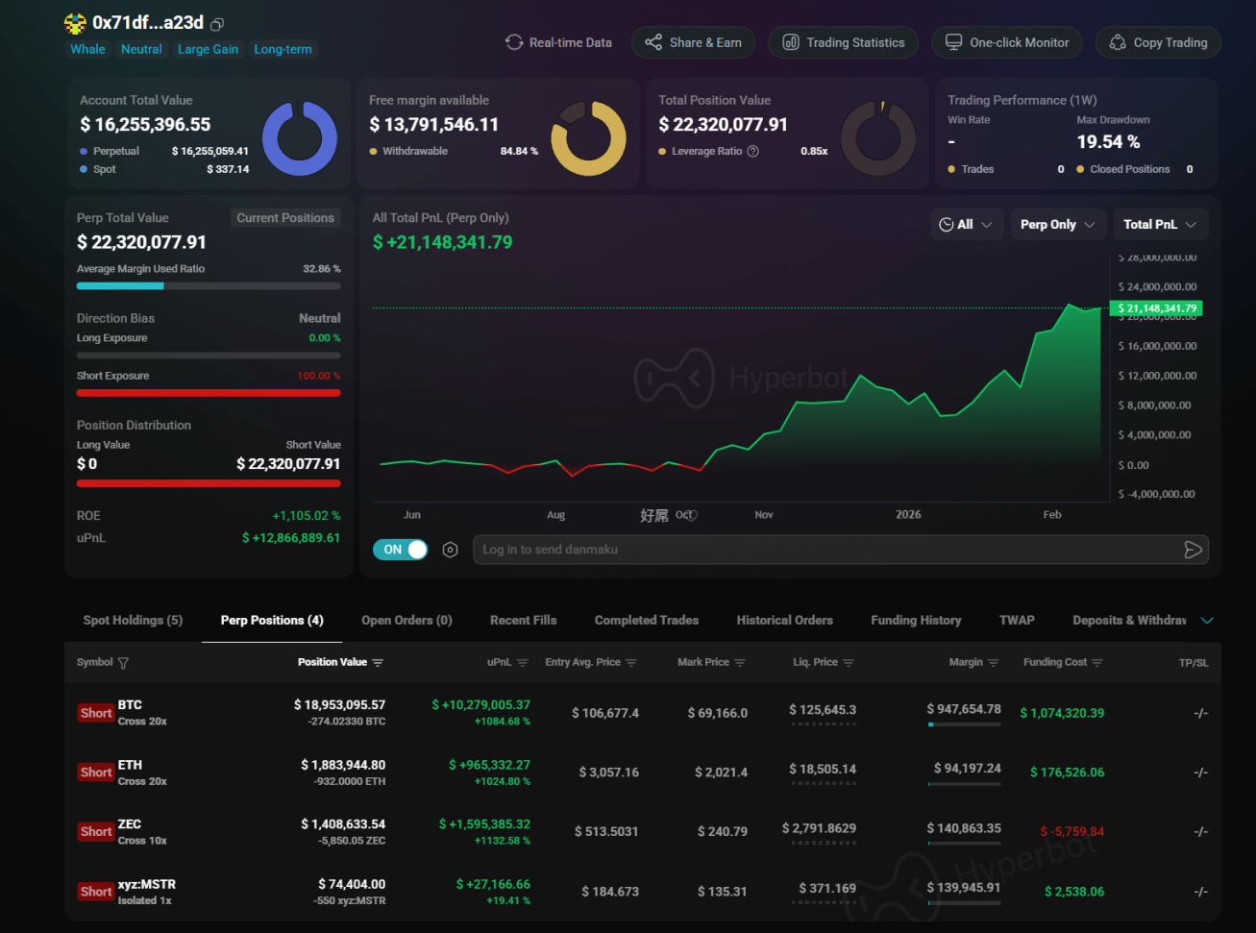This screenshot has width=1256, height=933.
Task: Filter the Symbol column with funnel icon
Action: tap(123, 663)
